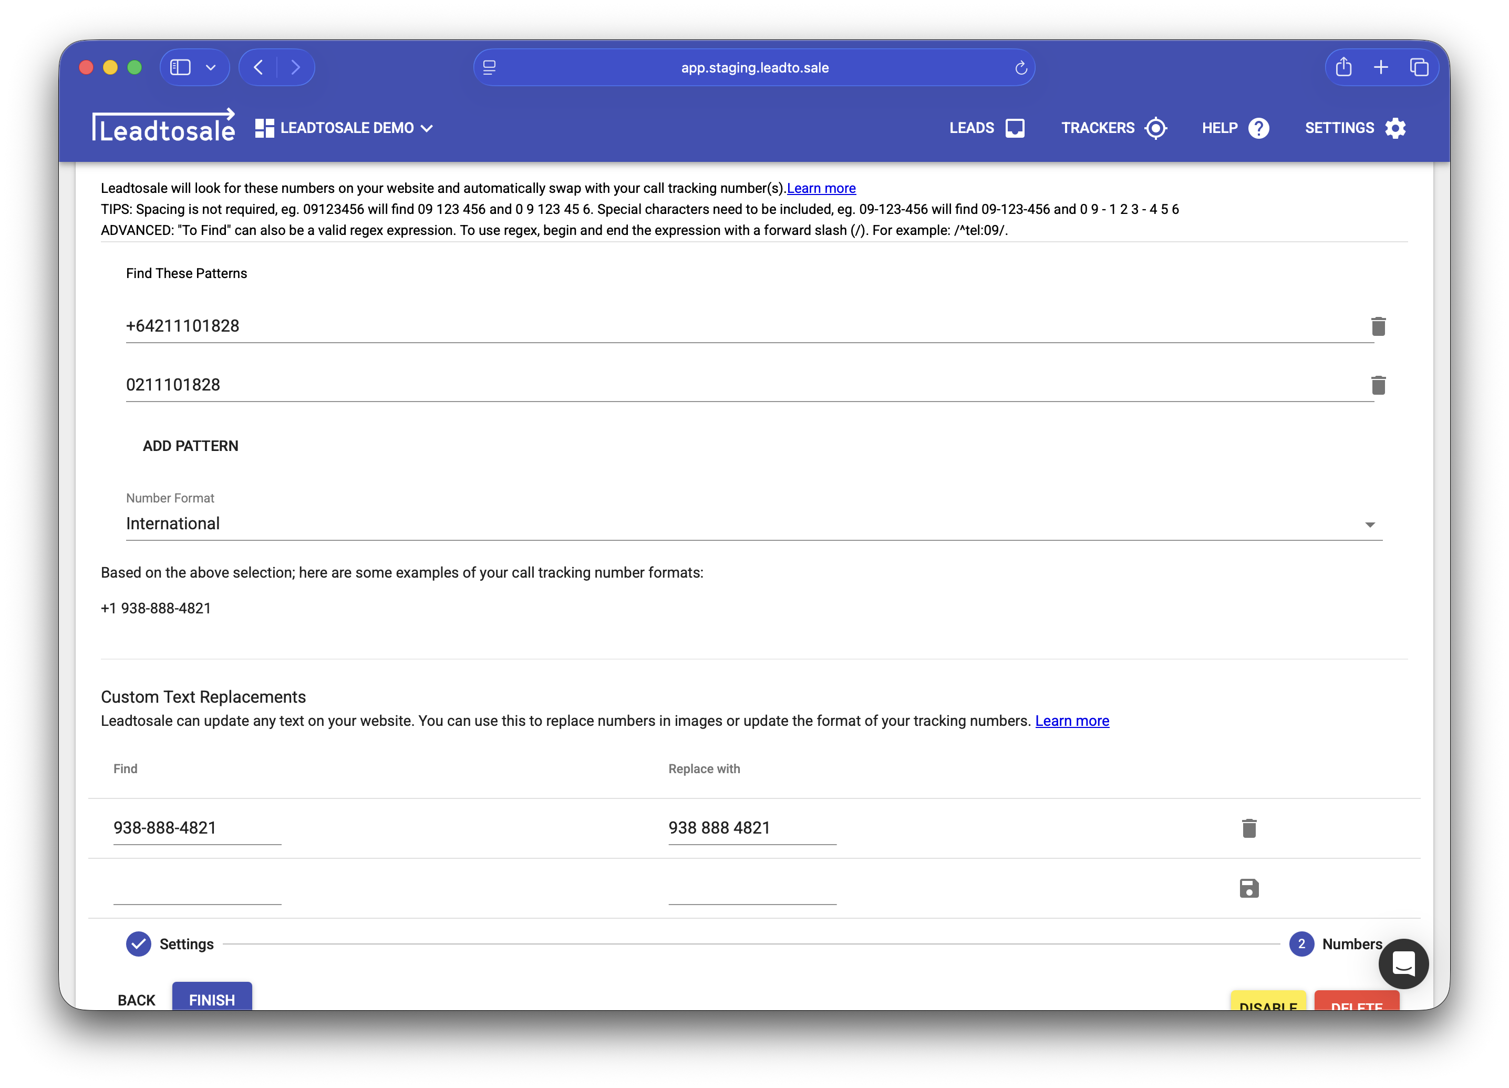Select step 2 Numbers in stepper

(x=1301, y=943)
